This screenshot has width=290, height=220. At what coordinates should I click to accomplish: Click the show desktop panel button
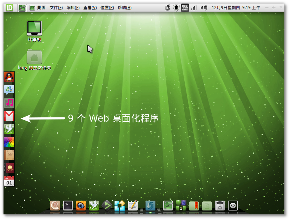(22, 8)
